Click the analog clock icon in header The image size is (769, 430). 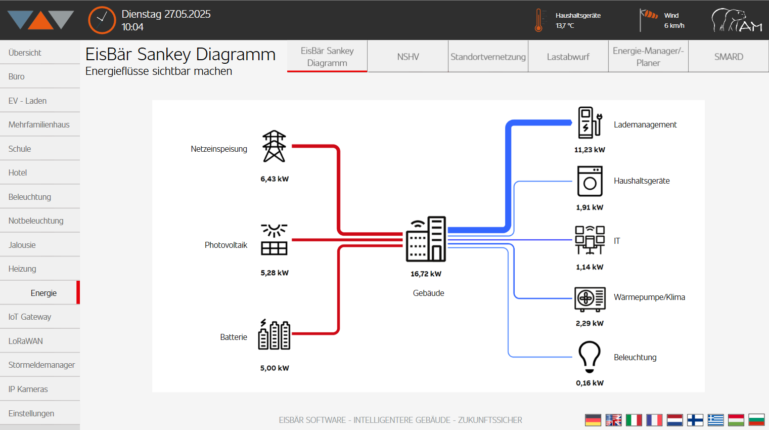(x=102, y=20)
